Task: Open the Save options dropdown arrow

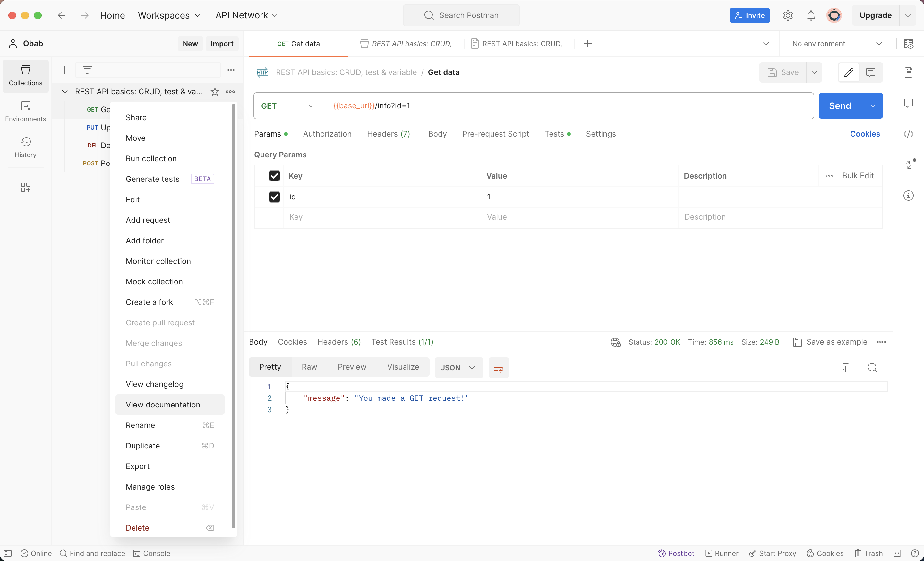Action: [x=814, y=72]
